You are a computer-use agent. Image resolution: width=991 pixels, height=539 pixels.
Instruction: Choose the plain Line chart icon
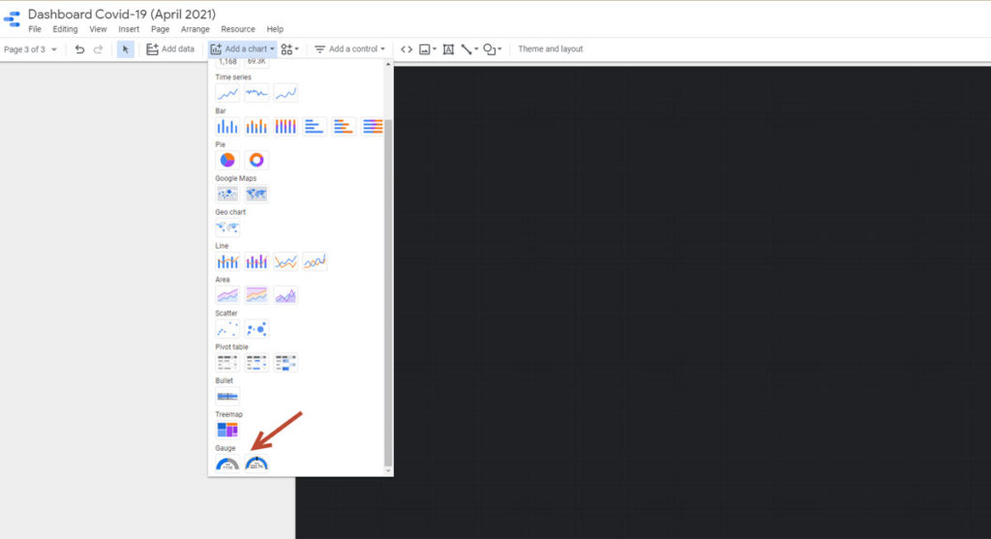click(x=285, y=261)
